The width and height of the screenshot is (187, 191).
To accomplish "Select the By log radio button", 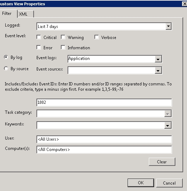I will (6, 57).
